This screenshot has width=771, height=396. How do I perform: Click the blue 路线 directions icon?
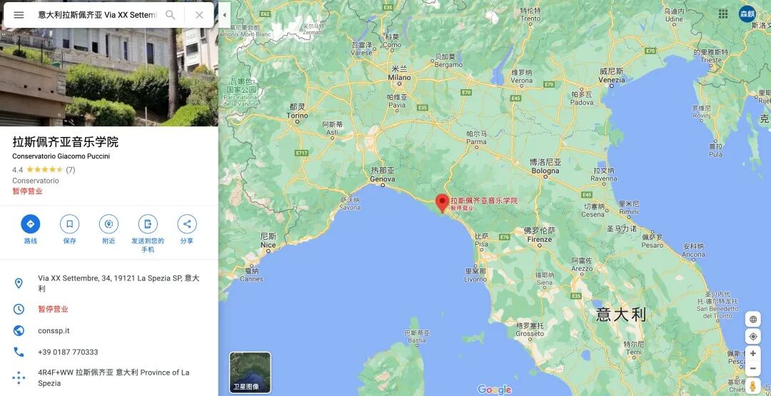coord(31,224)
